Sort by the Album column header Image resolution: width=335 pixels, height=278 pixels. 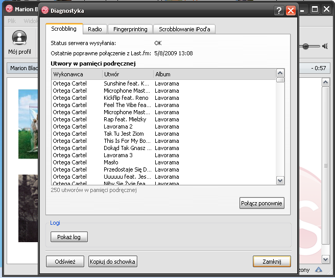click(213, 74)
